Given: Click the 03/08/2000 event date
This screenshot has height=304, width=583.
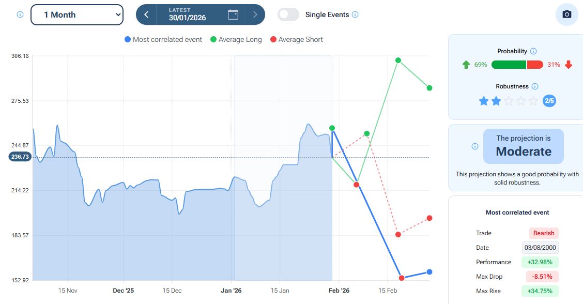Looking at the screenshot, I should tap(541, 248).
